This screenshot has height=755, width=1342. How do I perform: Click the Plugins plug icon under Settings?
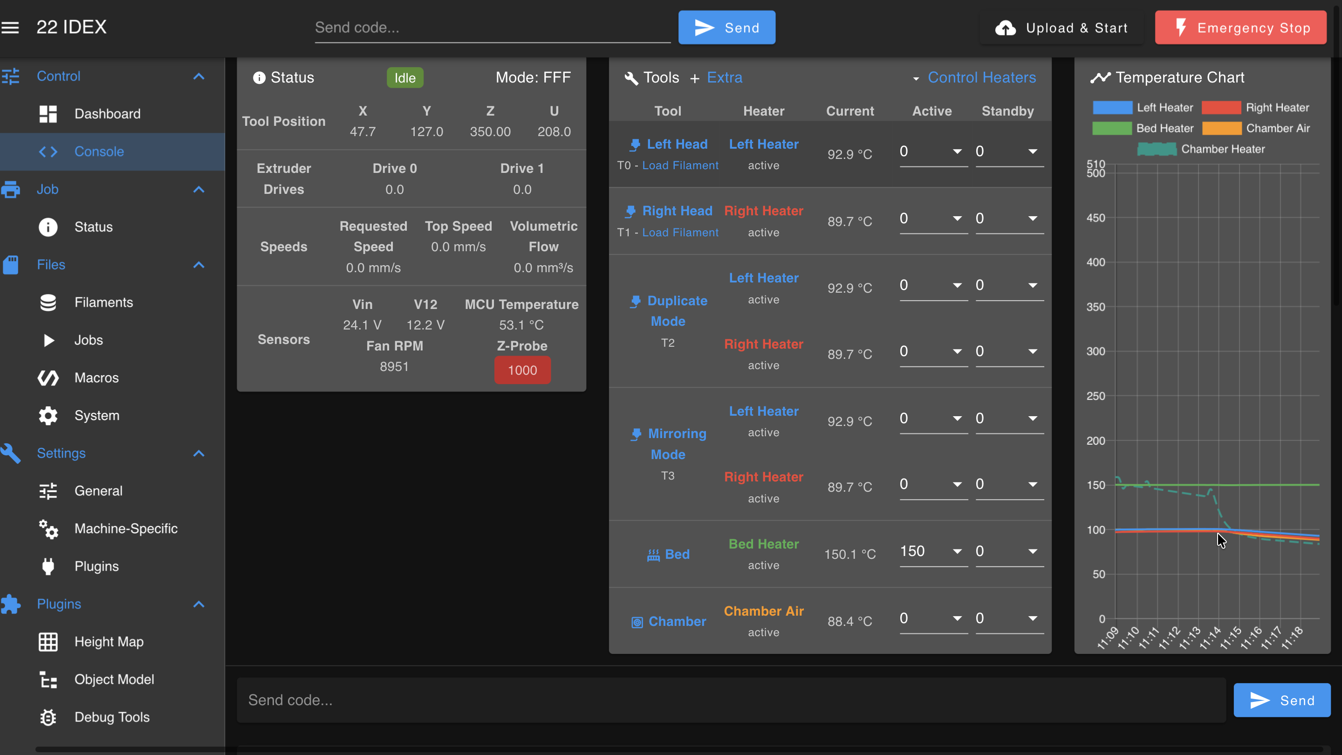pyautogui.click(x=48, y=566)
